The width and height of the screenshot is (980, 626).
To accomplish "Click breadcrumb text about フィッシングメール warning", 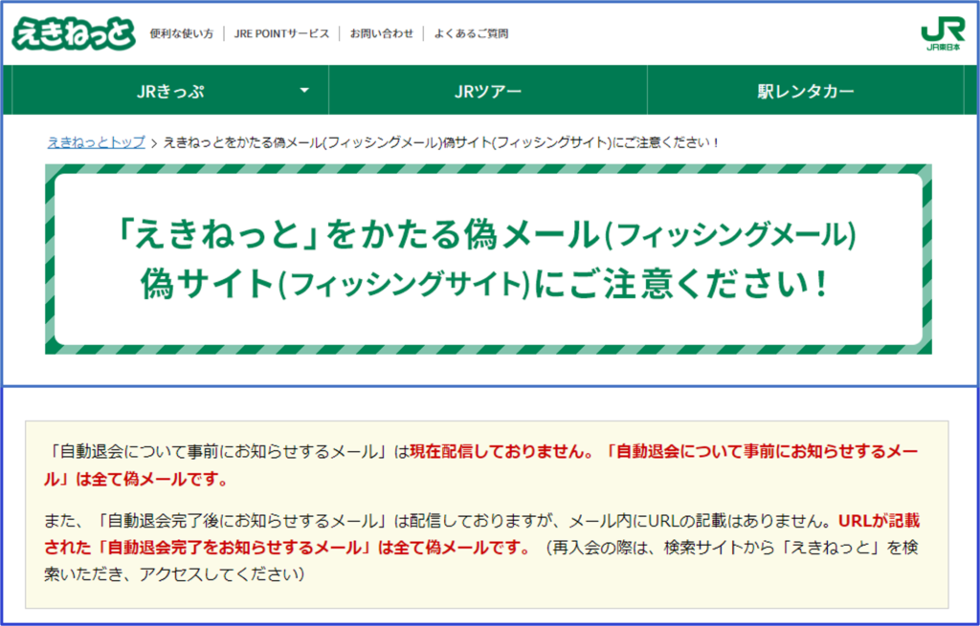I will [441, 142].
